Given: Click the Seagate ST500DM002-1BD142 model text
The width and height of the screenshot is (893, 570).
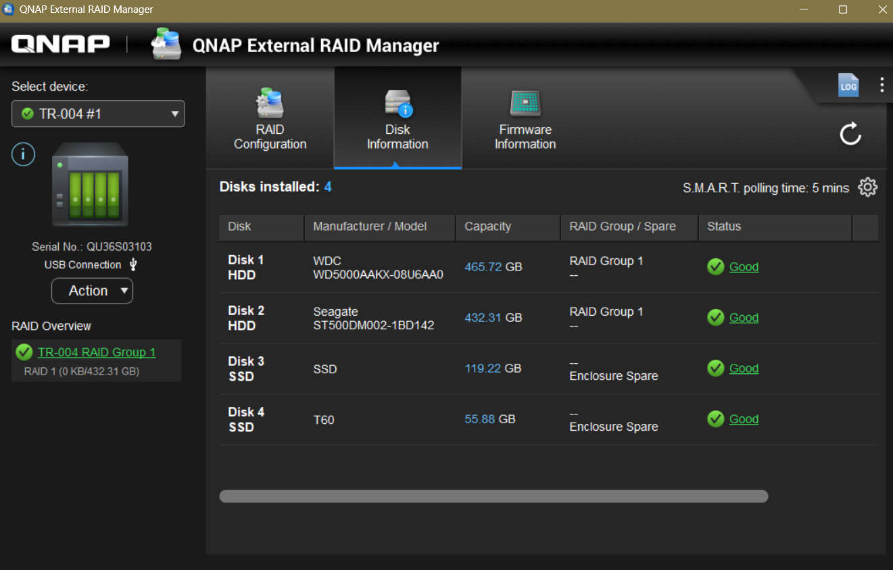Looking at the screenshot, I should click(373, 318).
